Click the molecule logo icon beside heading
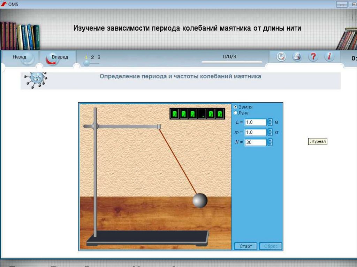357x267 pixels. pyautogui.click(x=36, y=80)
